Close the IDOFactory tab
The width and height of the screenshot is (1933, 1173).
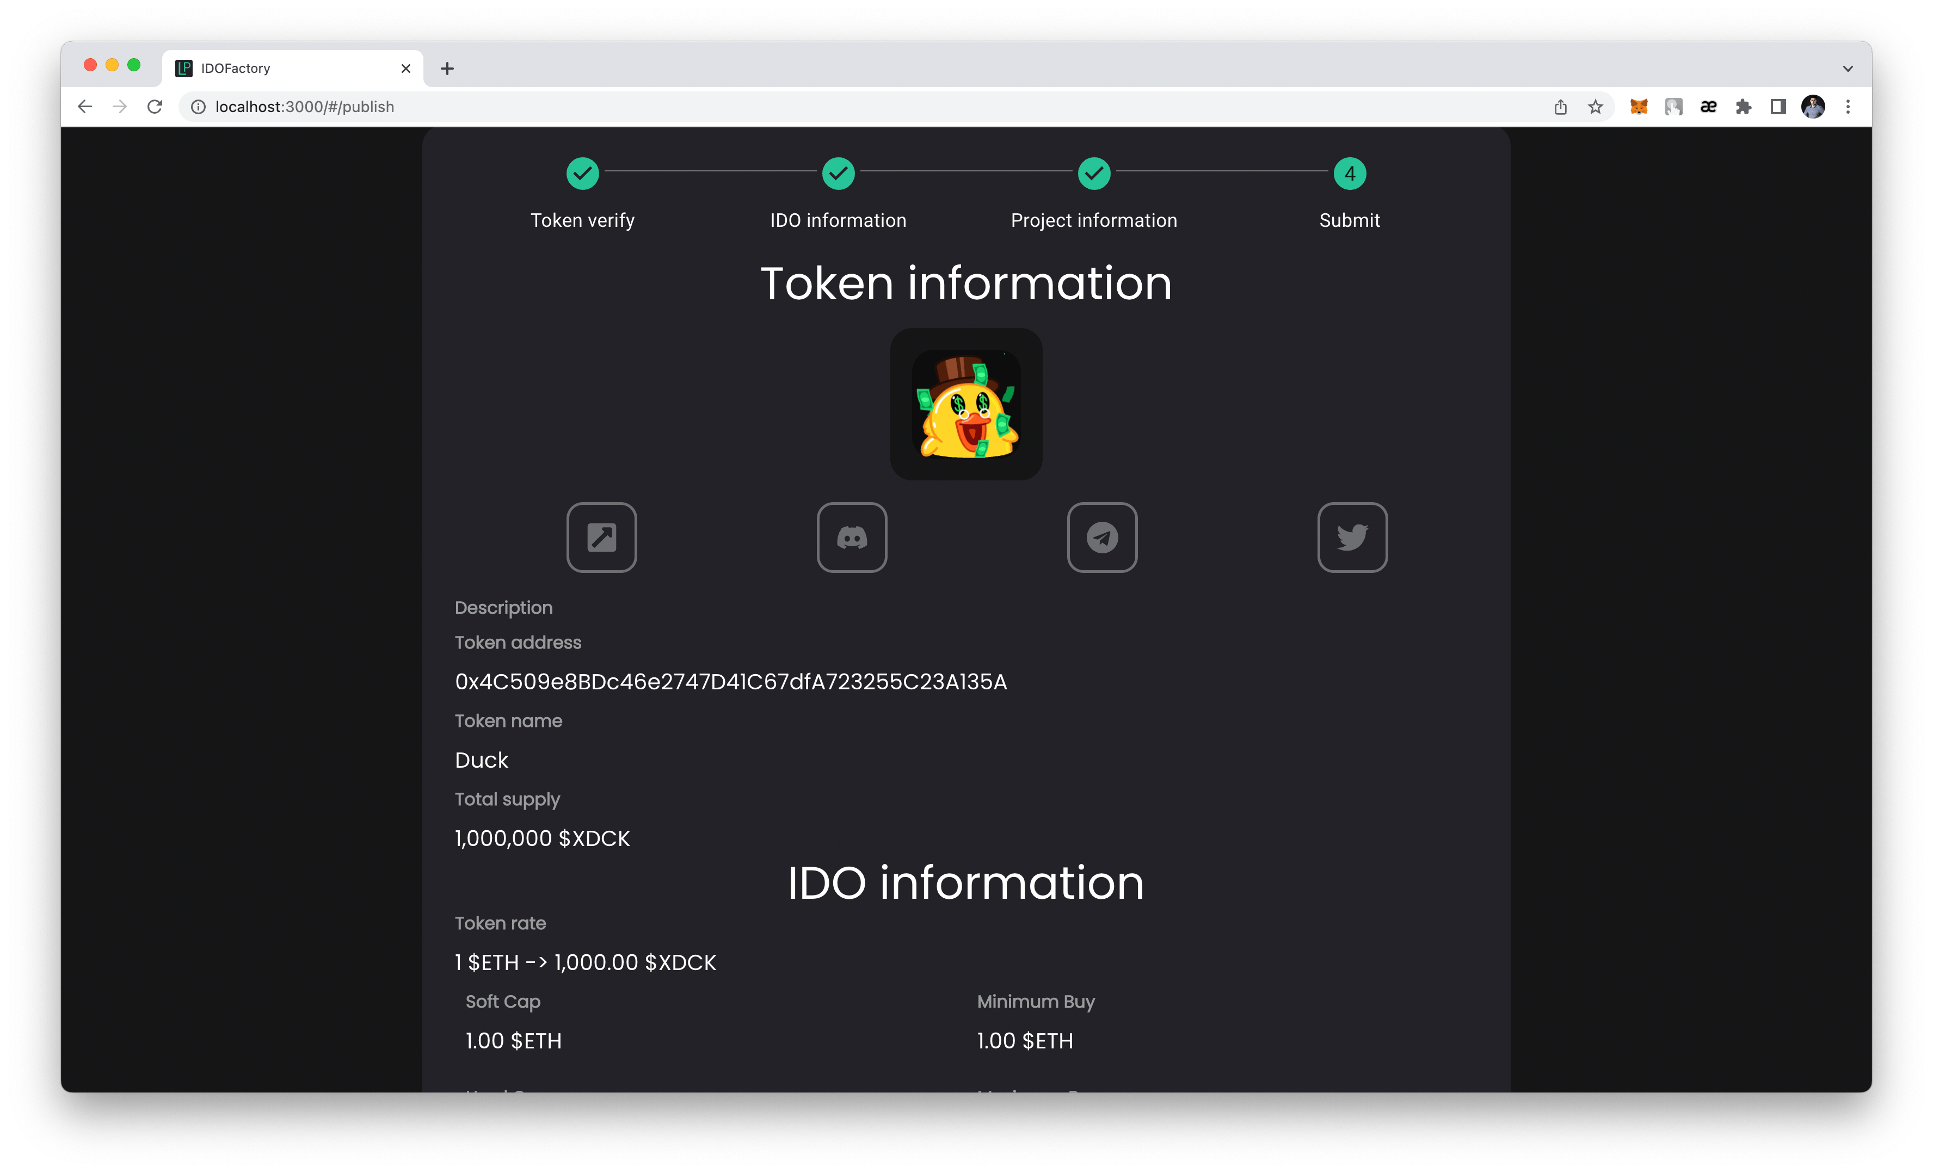(x=405, y=68)
